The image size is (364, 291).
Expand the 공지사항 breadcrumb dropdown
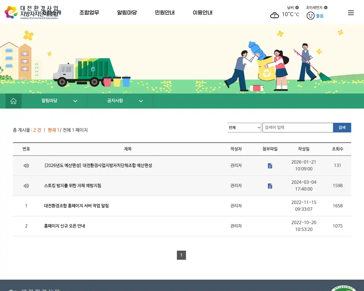point(141,101)
